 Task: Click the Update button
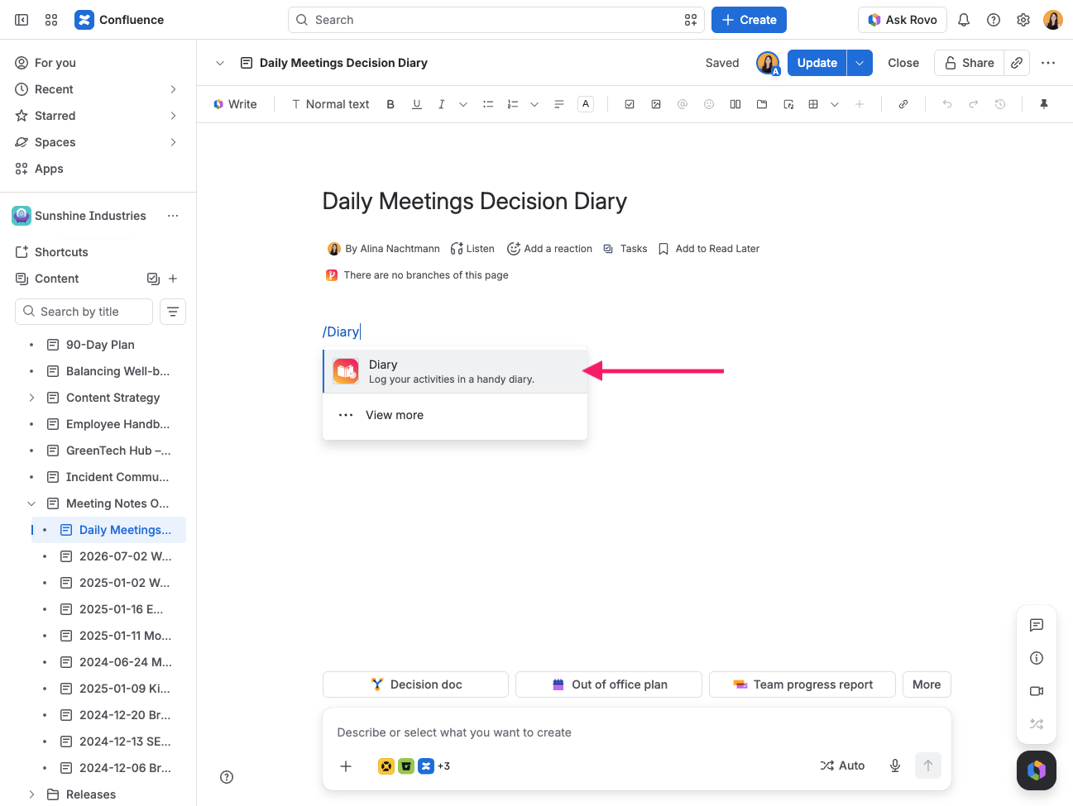click(x=817, y=63)
